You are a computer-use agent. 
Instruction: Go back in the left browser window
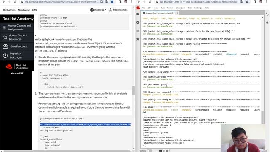click(x=4, y=2)
